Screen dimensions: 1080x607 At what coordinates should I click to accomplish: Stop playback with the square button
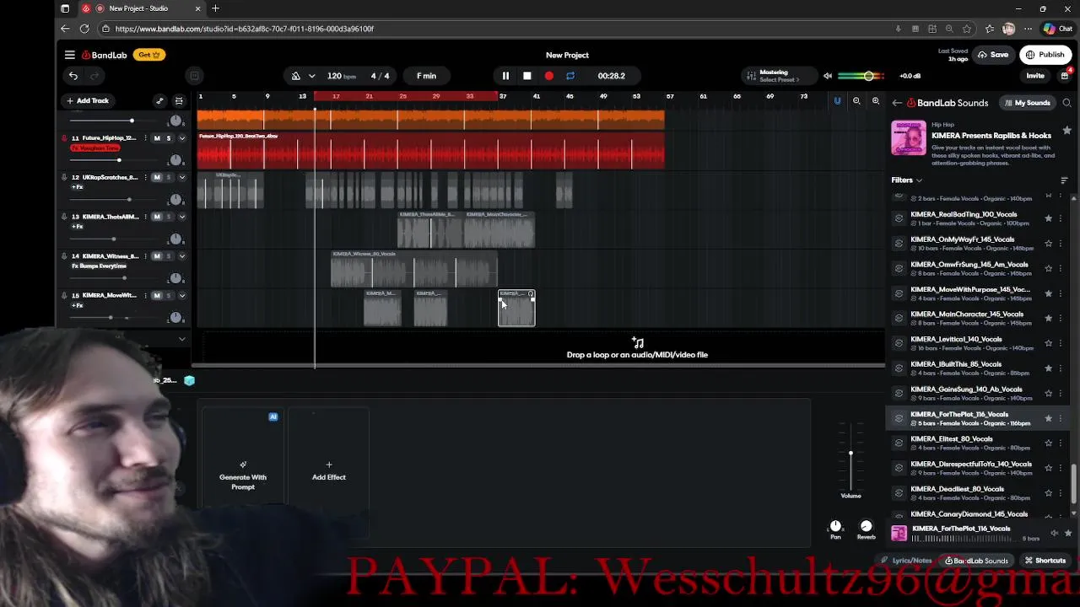(x=527, y=76)
